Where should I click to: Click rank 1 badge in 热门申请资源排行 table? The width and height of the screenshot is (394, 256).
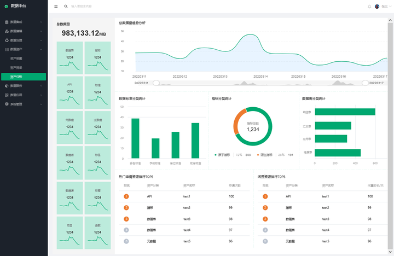(x=126, y=196)
